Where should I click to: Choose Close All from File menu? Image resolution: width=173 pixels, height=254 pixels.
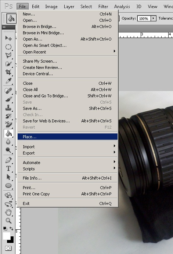pyautogui.click(x=68, y=90)
